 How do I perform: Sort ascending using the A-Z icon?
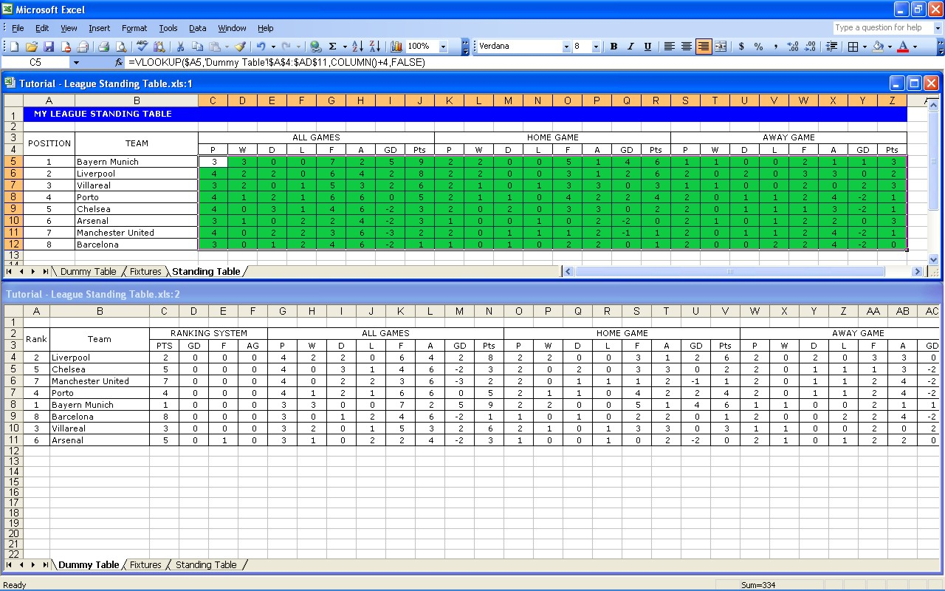[357, 47]
